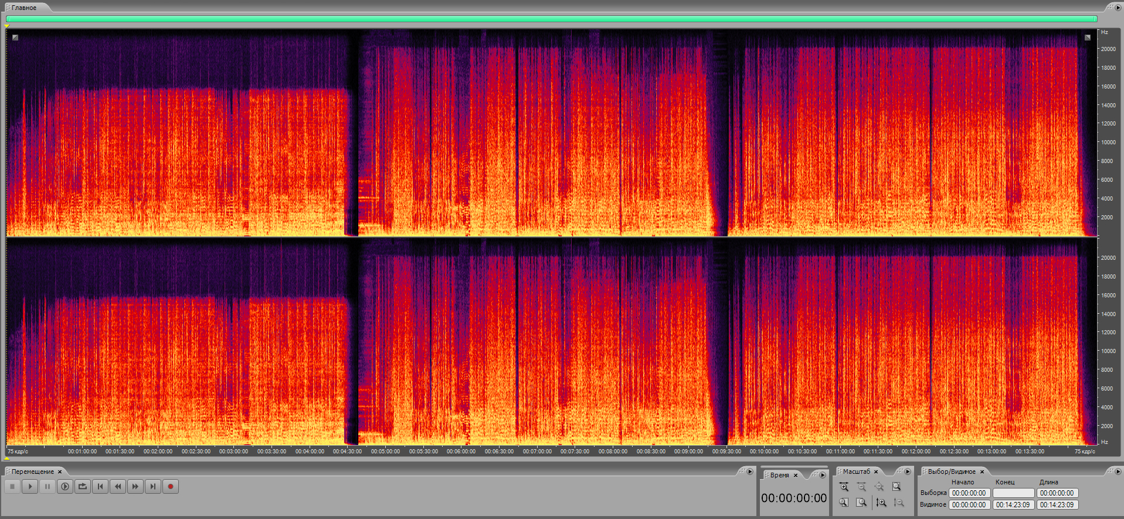
Task: Open the Выбор/Видимое panel options menu
Action: coord(1118,471)
